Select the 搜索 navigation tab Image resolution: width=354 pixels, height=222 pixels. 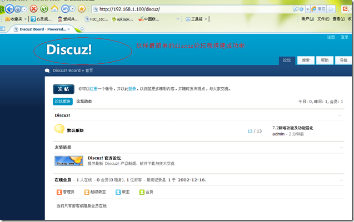point(306,60)
